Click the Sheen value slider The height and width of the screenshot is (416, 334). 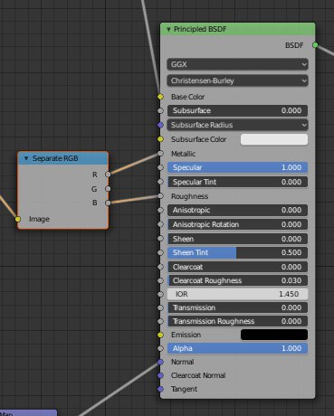(237, 239)
